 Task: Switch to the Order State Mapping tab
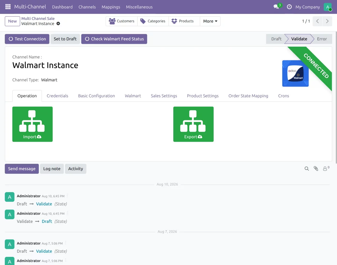point(248,96)
